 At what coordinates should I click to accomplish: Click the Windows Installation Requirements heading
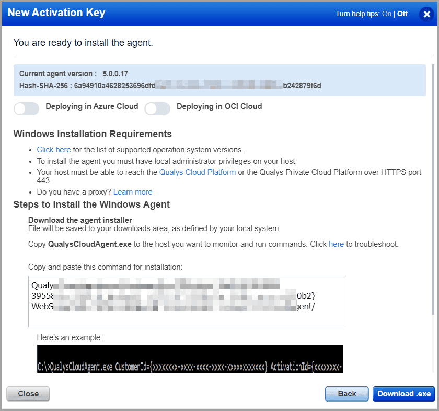92,134
